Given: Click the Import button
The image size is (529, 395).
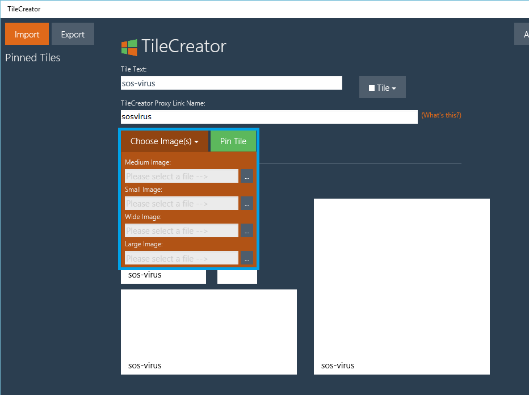Looking at the screenshot, I should coord(27,34).
